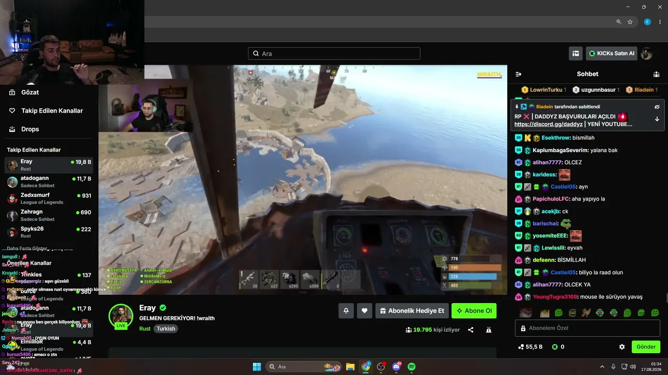
Task: Select the Turkish language tag
Action: 166,329
